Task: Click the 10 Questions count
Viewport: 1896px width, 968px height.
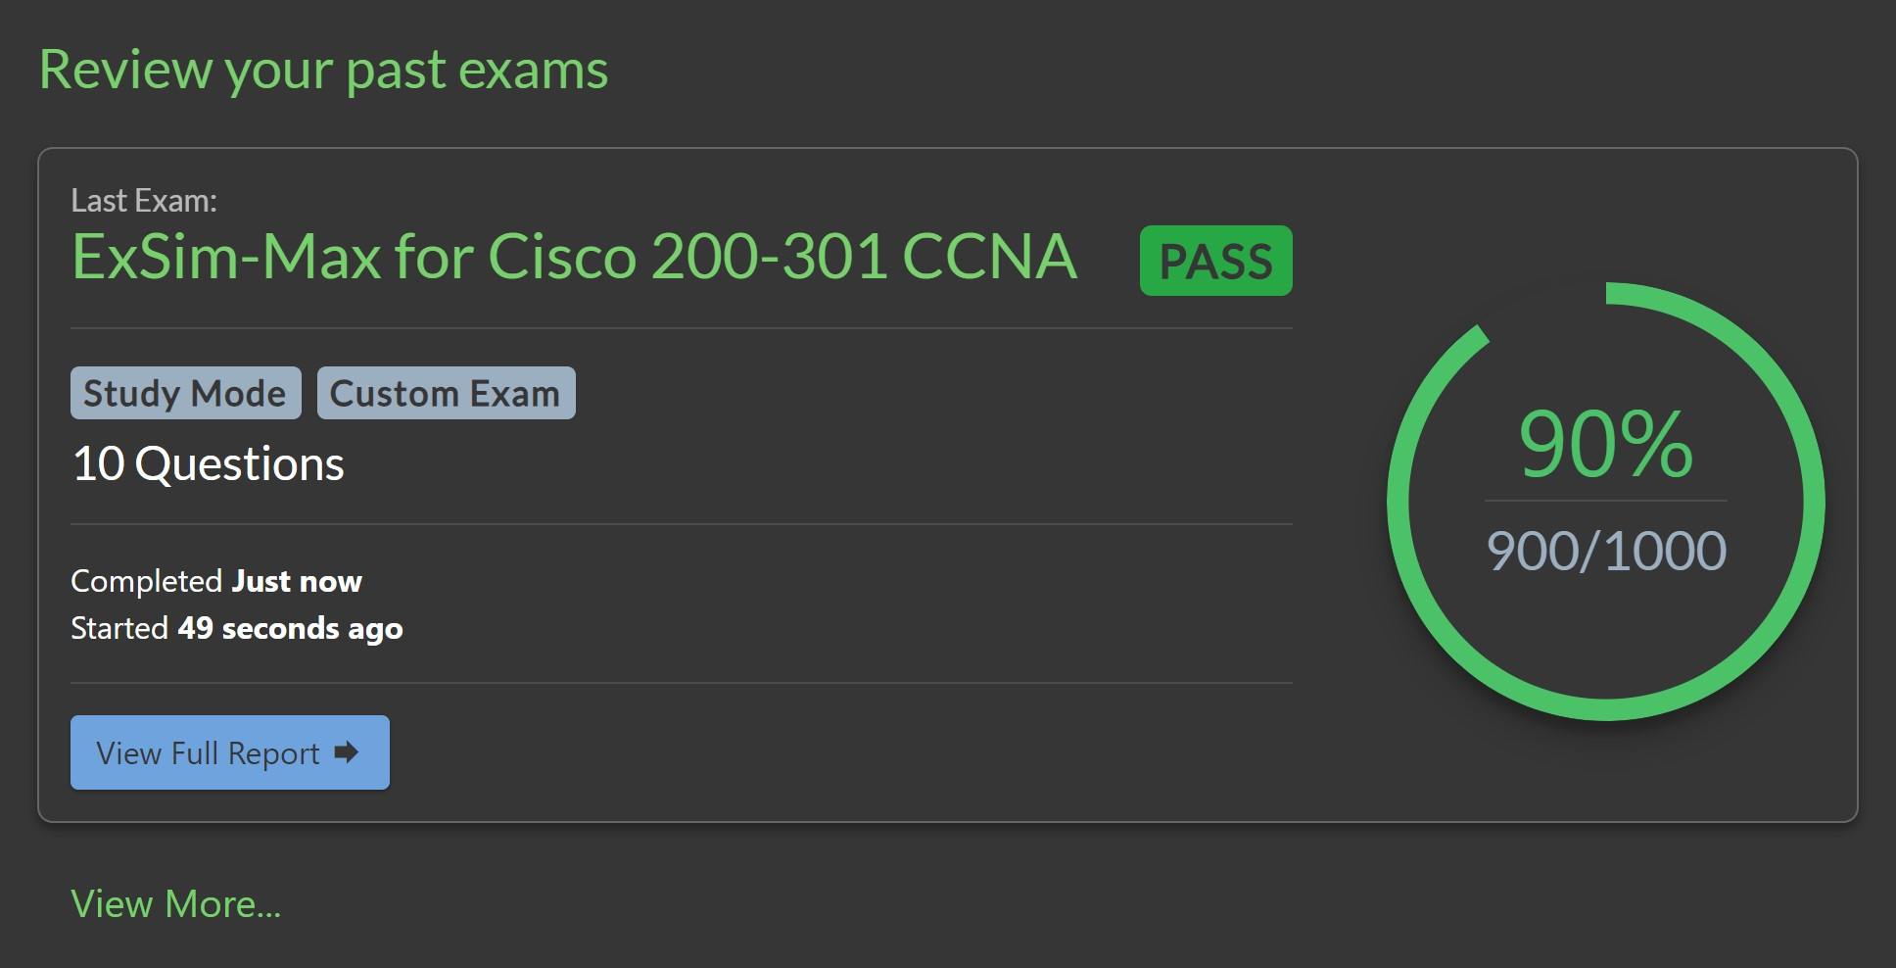Action: [208, 463]
